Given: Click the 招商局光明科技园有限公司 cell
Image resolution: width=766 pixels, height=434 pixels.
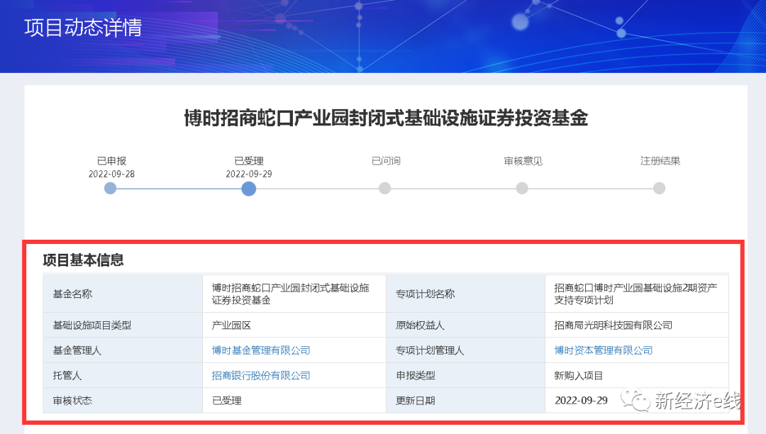Looking at the screenshot, I should pos(613,325).
